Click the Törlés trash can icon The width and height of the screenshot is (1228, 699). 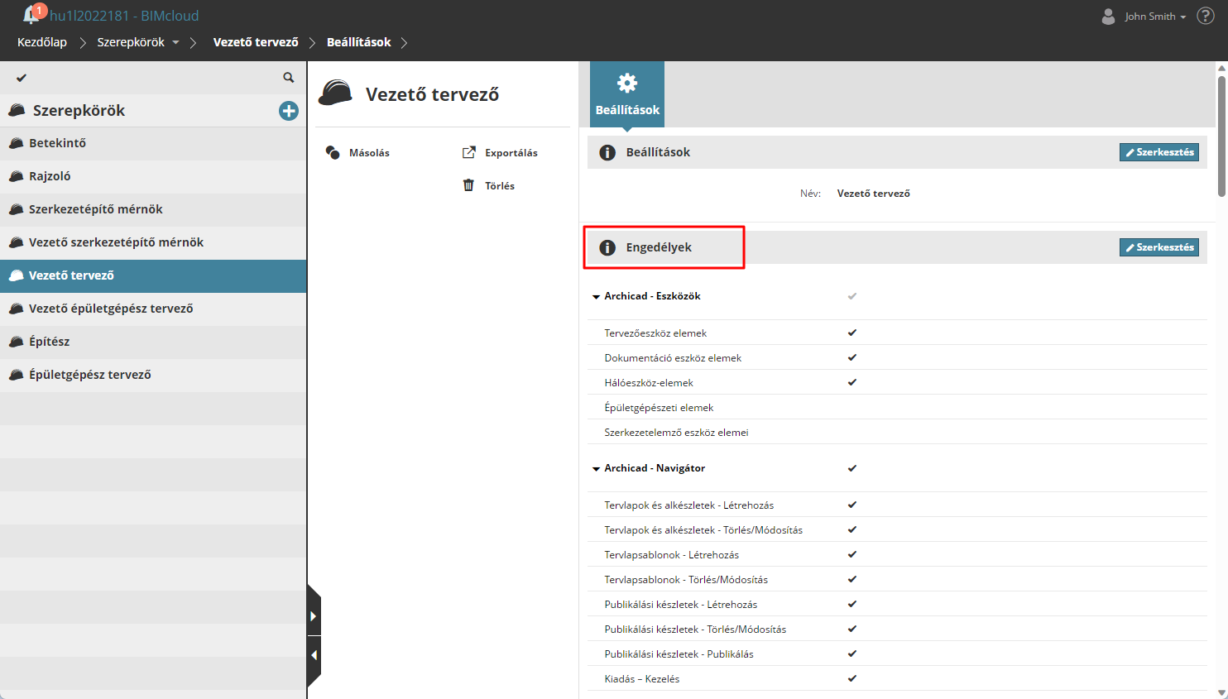tap(469, 185)
